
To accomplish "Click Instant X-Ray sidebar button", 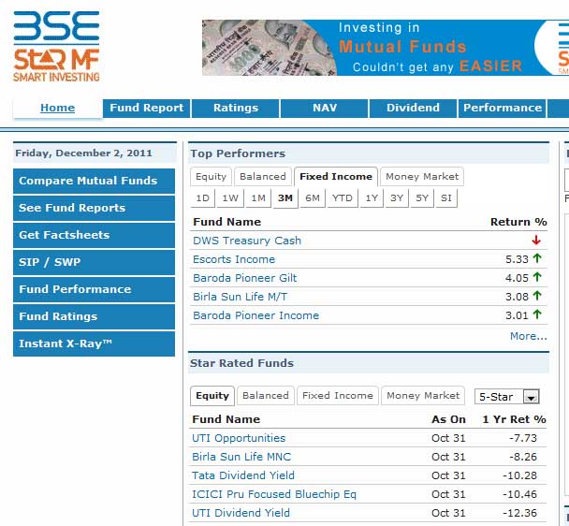I will pyautogui.click(x=94, y=343).
